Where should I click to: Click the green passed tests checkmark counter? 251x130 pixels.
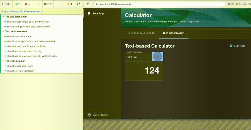pos(18,4)
